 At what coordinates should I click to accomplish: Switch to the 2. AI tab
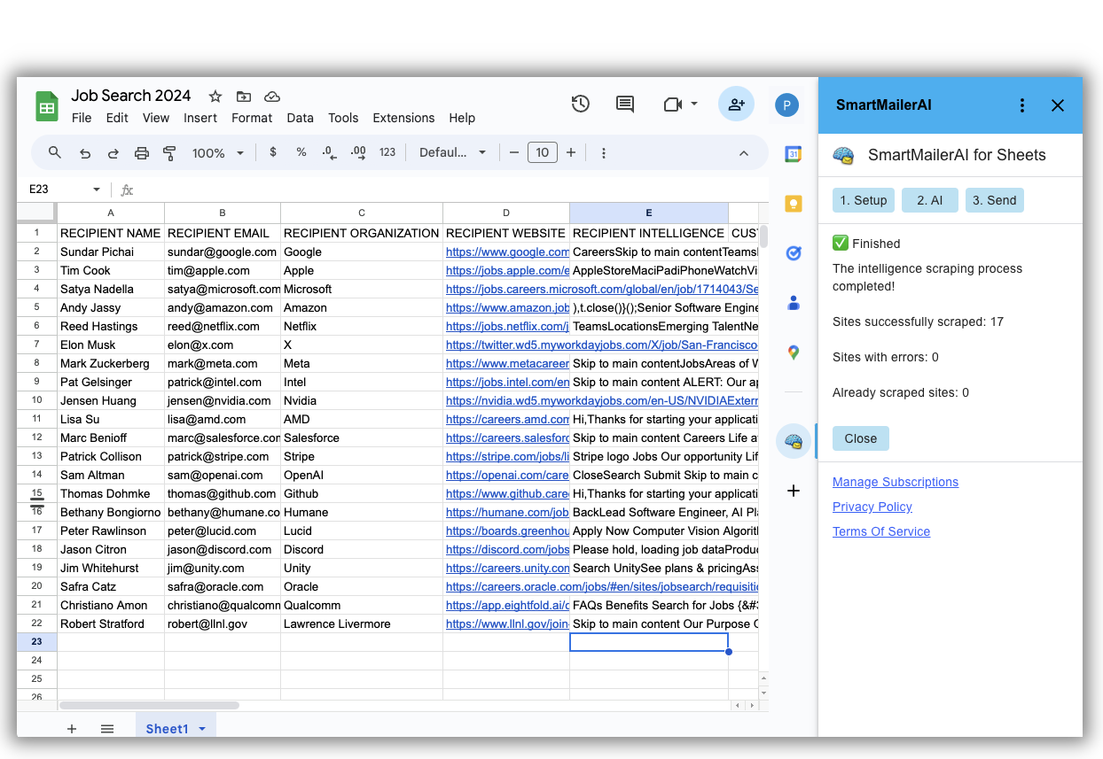929,200
